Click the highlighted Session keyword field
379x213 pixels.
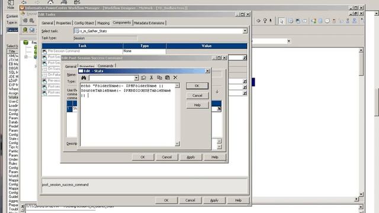[x=12, y=30]
